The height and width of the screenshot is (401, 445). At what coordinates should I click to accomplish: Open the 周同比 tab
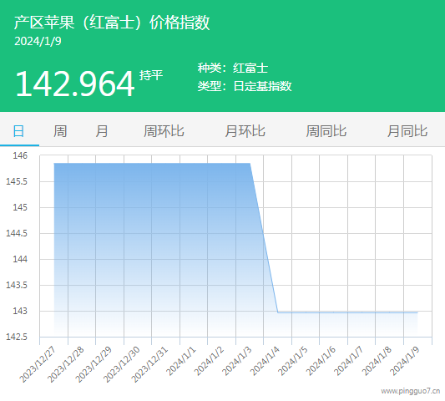[x=326, y=131]
